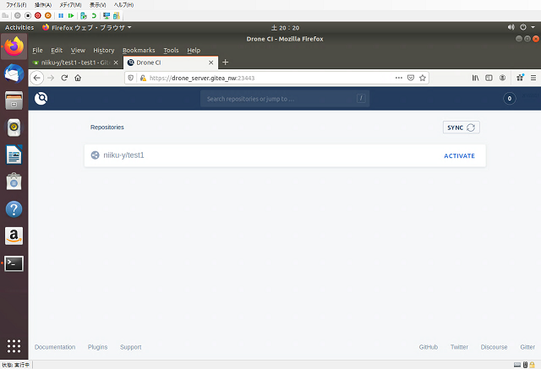
Task: Open the Discourse footer link
Action: pos(494,347)
